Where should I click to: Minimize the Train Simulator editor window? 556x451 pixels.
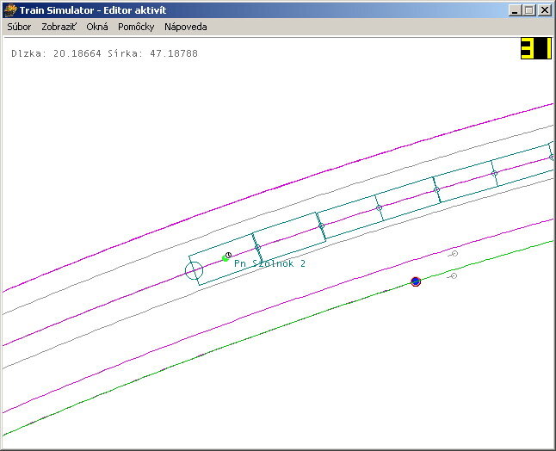pos(515,10)
